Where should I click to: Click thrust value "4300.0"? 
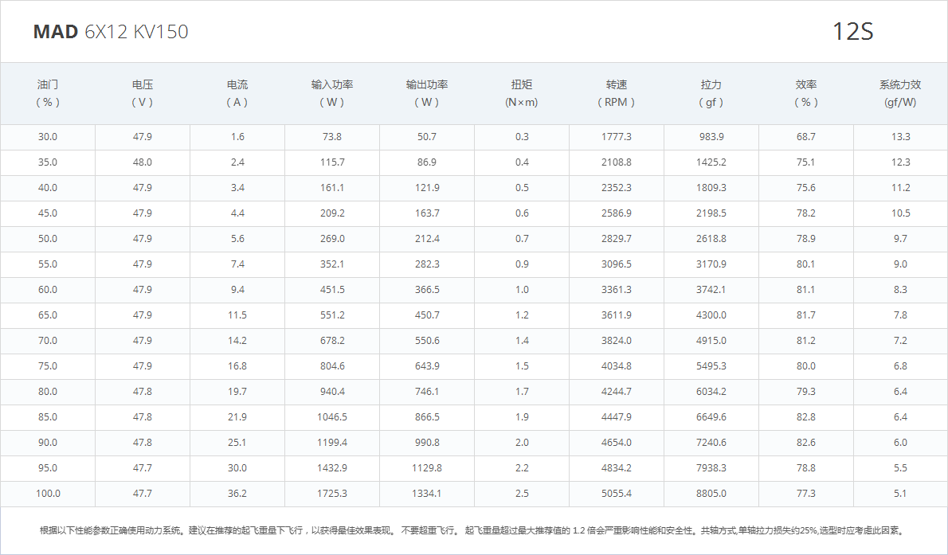(x=711, y=315)
